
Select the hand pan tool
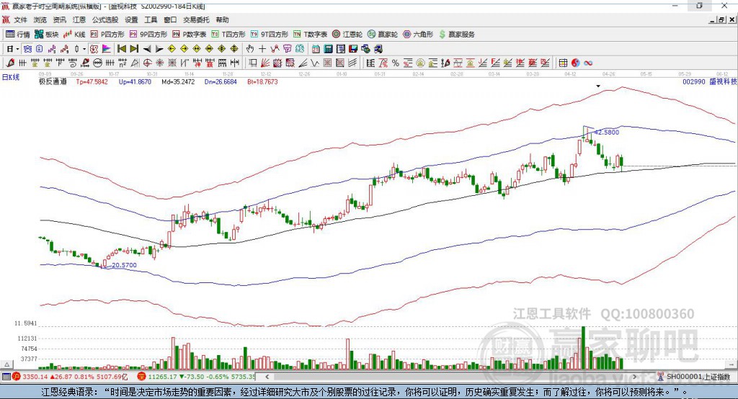coord(249,49)
